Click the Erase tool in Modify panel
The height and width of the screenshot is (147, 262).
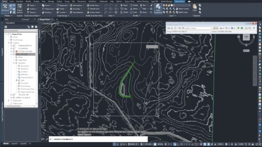click(151, 5)
